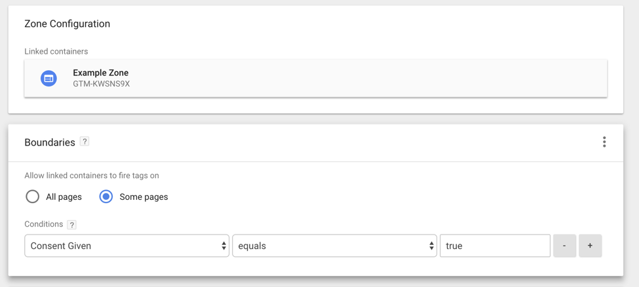The height and width of the screenshot is (287, 639).
Task: Click the arrows on Consent Given dropdown
Action: 223,246
